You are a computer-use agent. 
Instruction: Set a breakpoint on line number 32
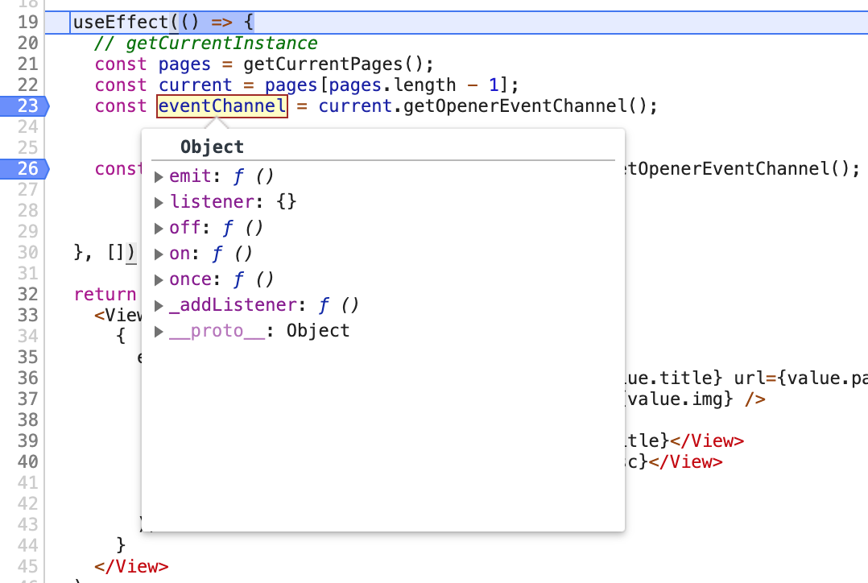coord(27,295)
